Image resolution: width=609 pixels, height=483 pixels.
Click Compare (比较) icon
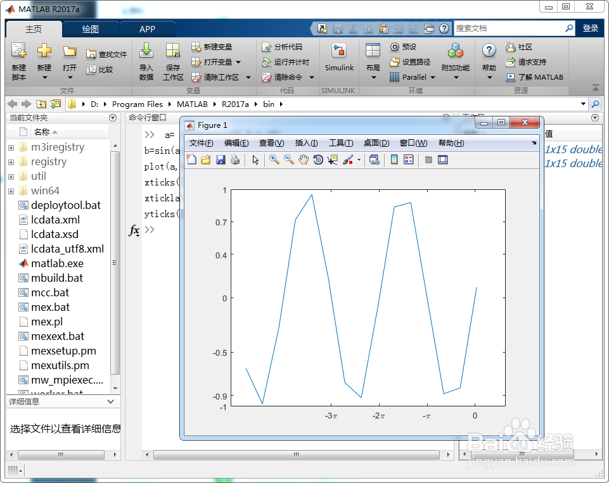(91, 70)
